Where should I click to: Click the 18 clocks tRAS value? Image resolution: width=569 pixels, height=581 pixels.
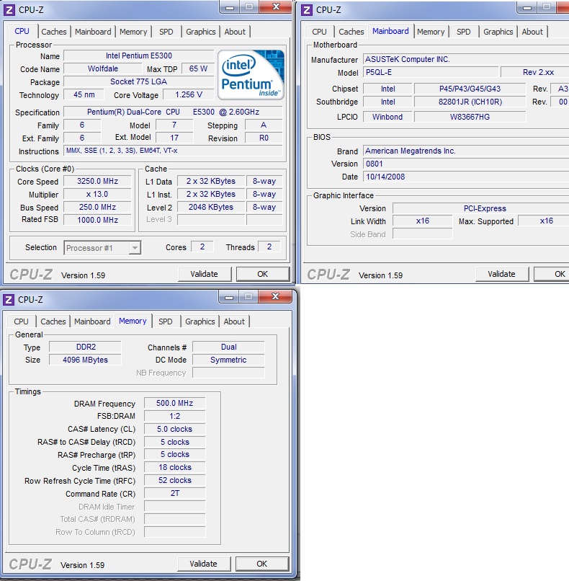pos(175,467)
